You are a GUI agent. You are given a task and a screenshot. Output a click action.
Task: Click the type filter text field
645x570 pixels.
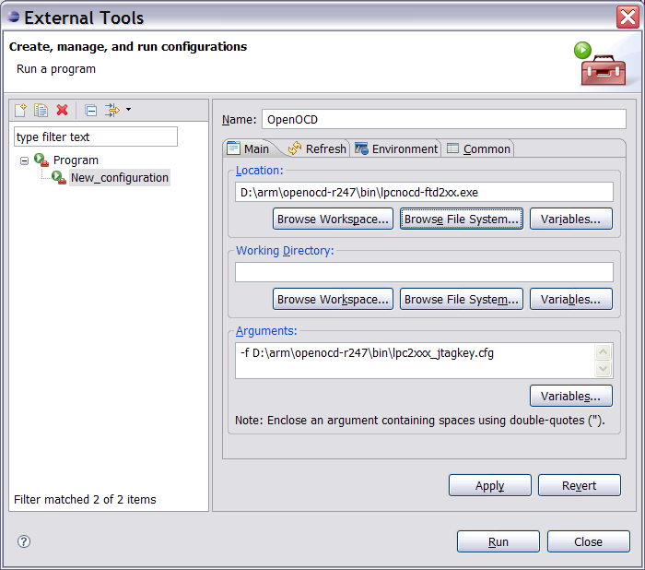[96, 137]
